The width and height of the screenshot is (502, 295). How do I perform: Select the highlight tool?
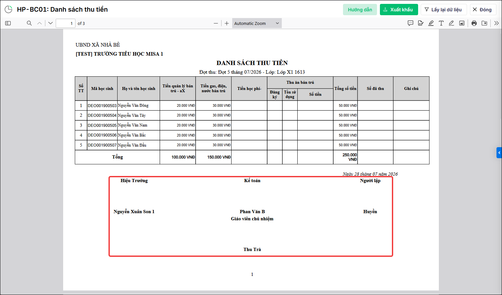click(431, 23)
